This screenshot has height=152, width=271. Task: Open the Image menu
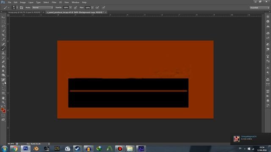pyautogui.click(x=22, y=3)
